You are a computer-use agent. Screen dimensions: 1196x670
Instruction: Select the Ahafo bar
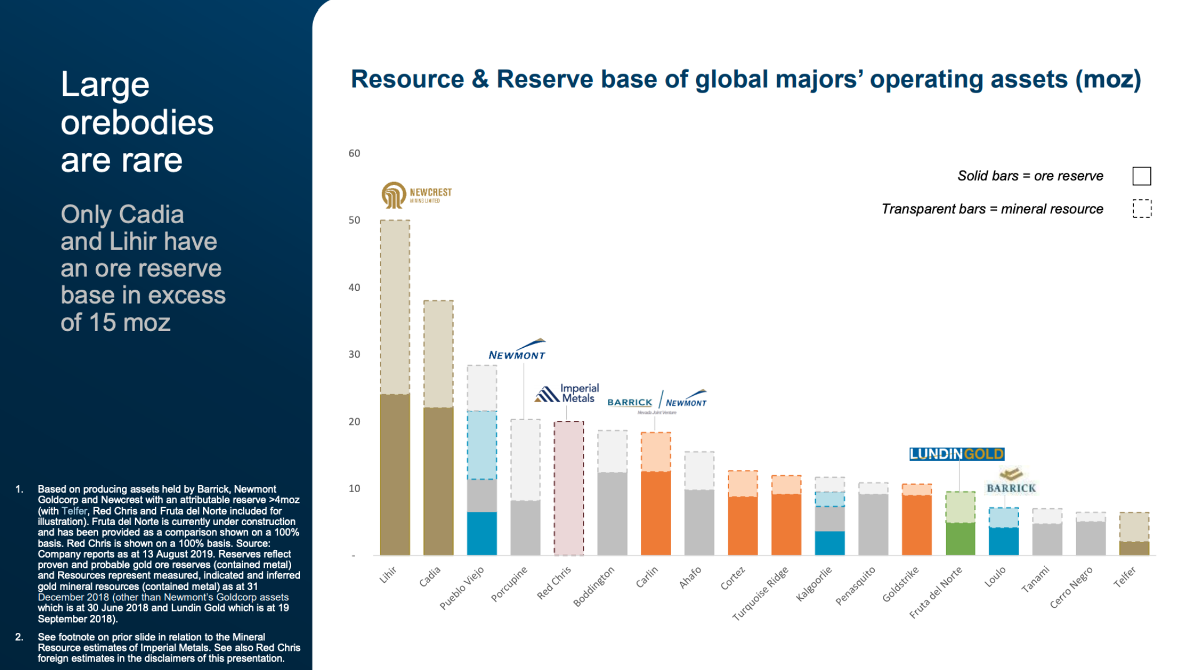point(700,503)
